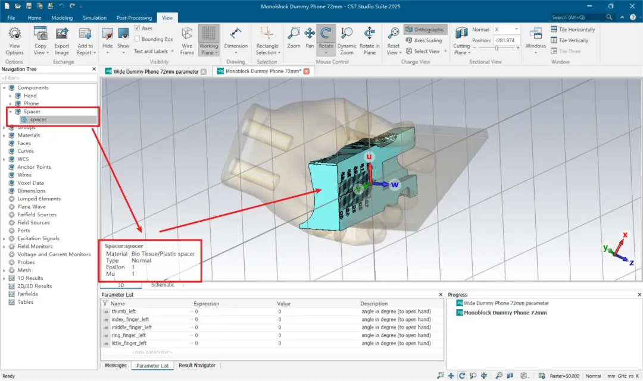643x381 pixels.
Task: Click the Hide icon in Visibility
Action: 107,33
